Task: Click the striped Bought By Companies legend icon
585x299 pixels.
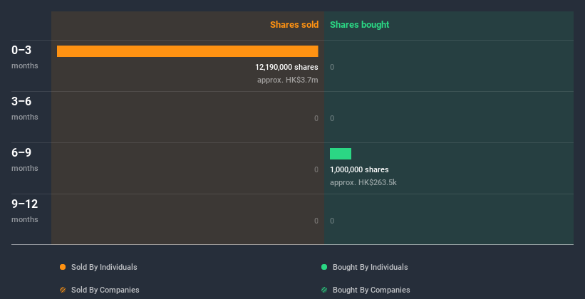Action: [x=324, y=290]
